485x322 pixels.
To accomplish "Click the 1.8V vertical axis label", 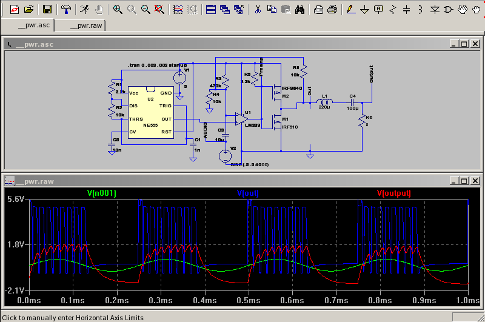I will [16, 244].
